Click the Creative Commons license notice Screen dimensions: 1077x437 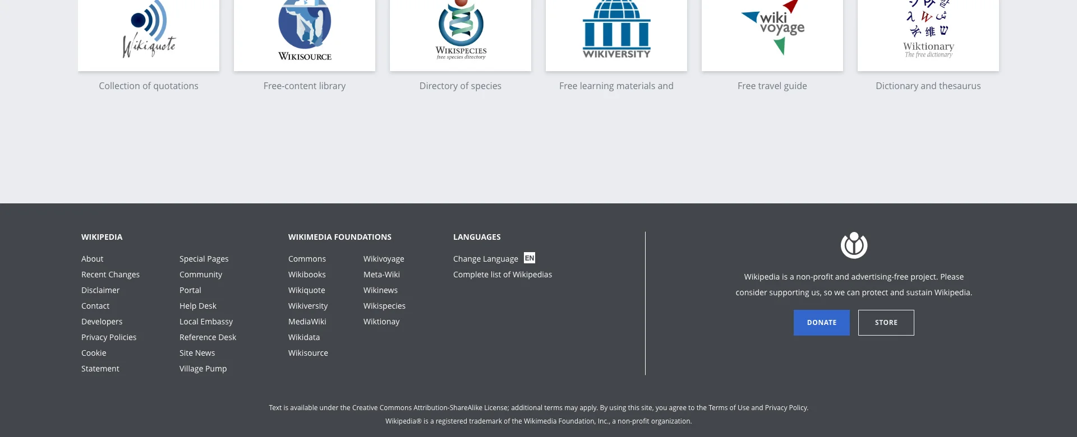pos(538,408)
